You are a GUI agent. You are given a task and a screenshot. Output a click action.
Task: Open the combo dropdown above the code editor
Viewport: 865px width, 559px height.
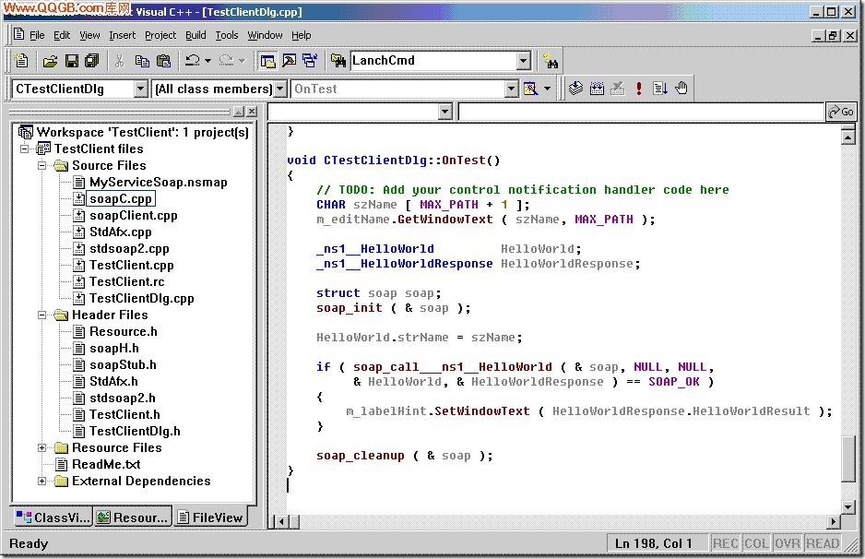point(445,112)
